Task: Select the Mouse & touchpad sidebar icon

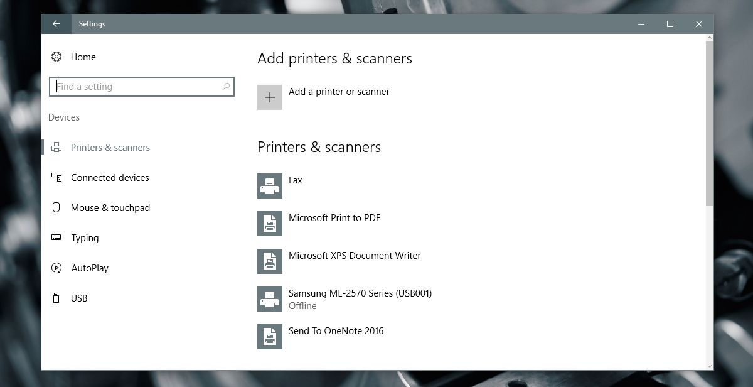Action: [56, 207]
